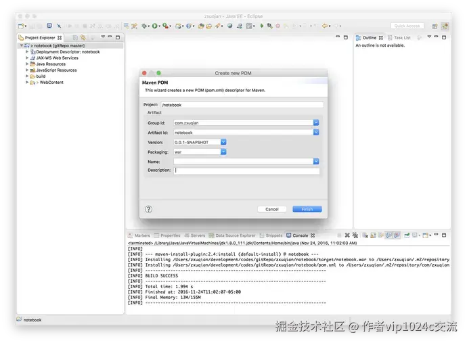Expand the JavaScript Resources node
The image size is (467, 343).
27,70
